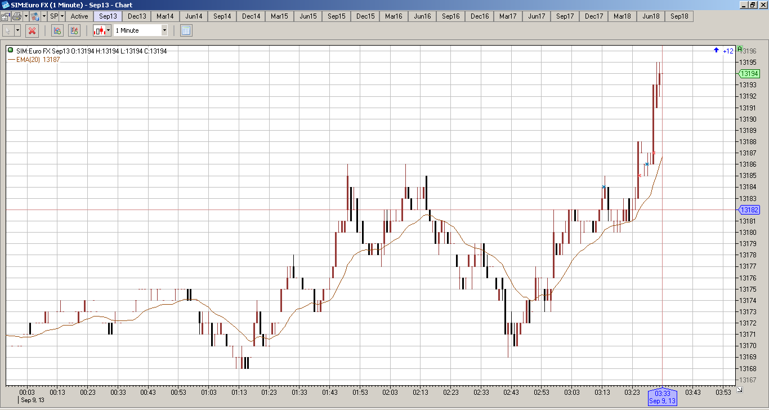Choose the Jun16 contract tab
The width and height of the screenshot is (769, 410).
[422, 16]
